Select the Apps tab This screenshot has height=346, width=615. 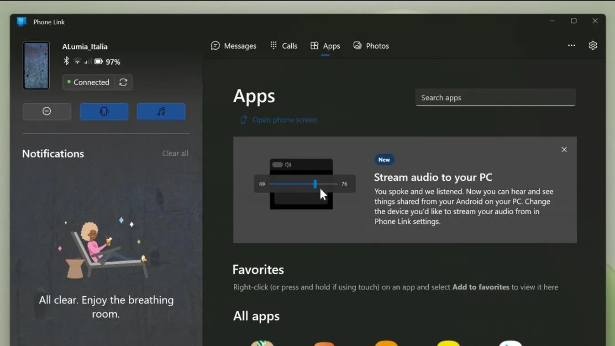click(x=325, y=46)
